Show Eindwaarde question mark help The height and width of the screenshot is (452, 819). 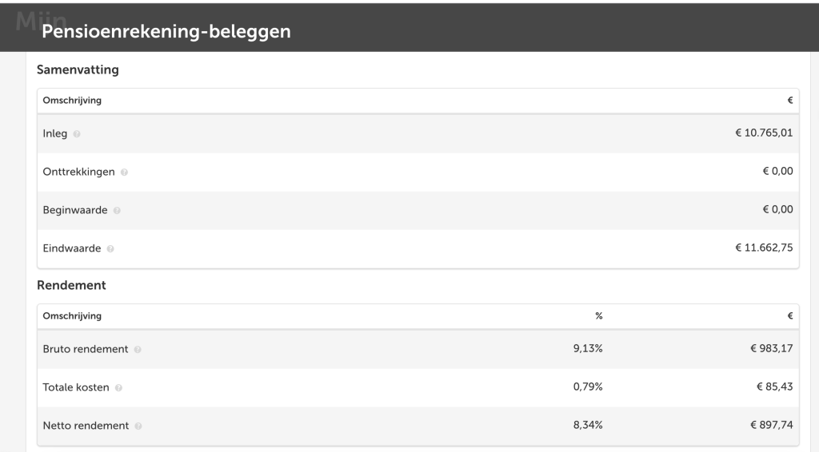click(x=110, y=249)
